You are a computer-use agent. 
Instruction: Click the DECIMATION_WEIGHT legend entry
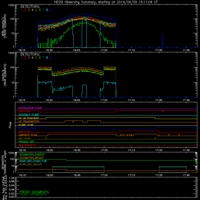coord(32,158)
